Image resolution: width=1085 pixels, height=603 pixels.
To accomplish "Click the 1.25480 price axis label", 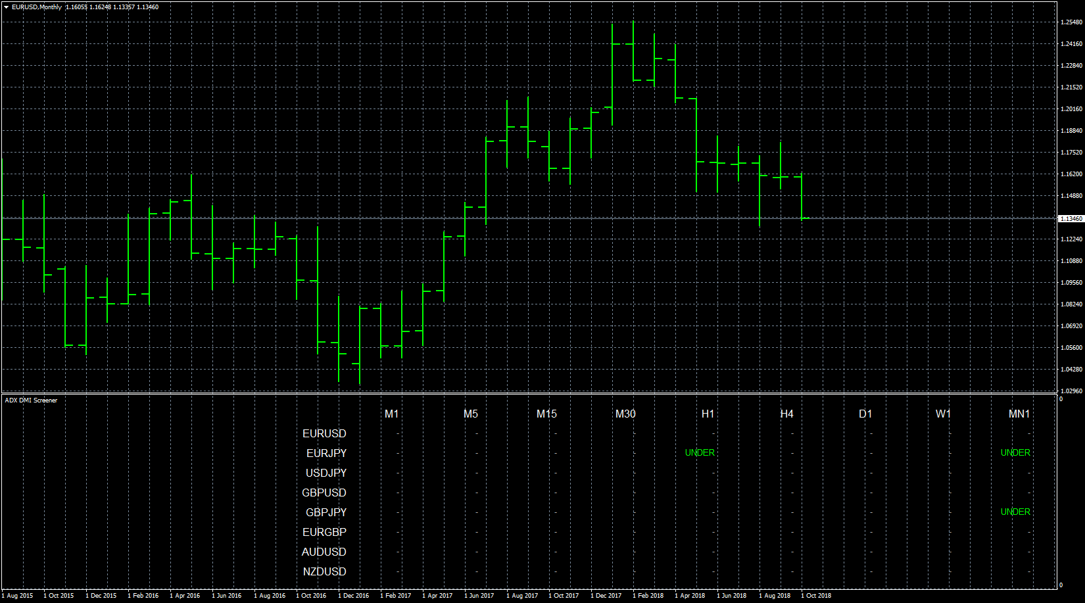I will point(1071,22).
